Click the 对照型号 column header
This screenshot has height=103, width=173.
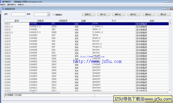[x=63, y=21]
